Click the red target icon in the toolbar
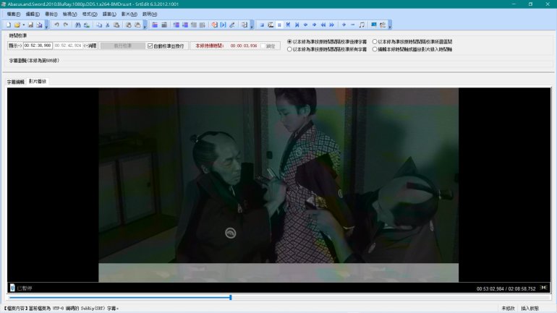Image resolution: width=557 pixels, height=313 pixels. pyautogui.click(x=215, y=25)
